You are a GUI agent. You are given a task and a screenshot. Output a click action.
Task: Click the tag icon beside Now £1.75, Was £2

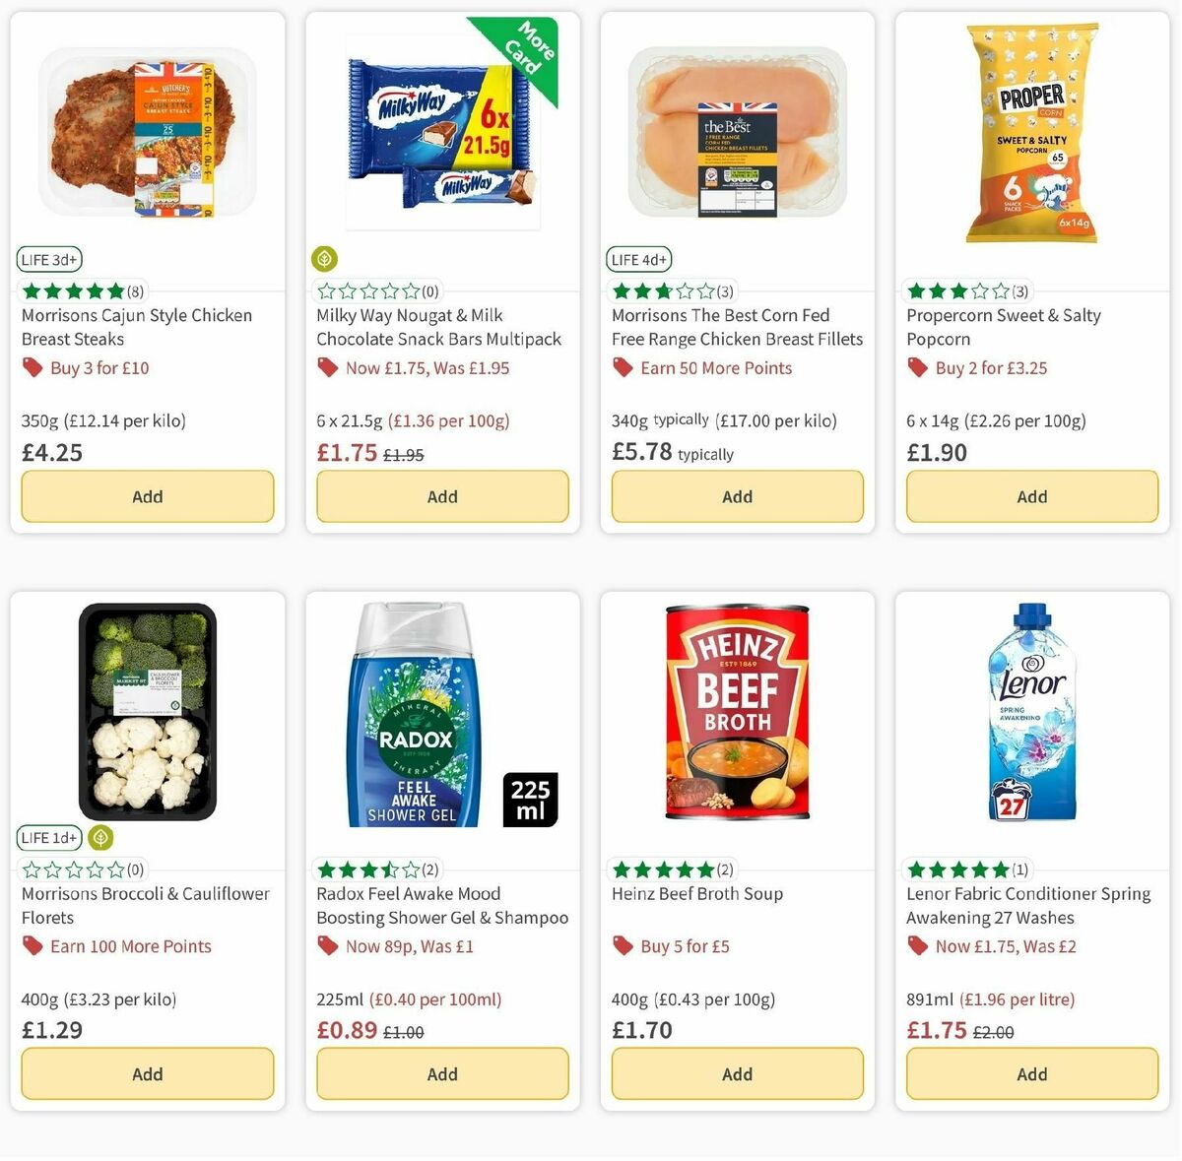click(x=917, y=945)
